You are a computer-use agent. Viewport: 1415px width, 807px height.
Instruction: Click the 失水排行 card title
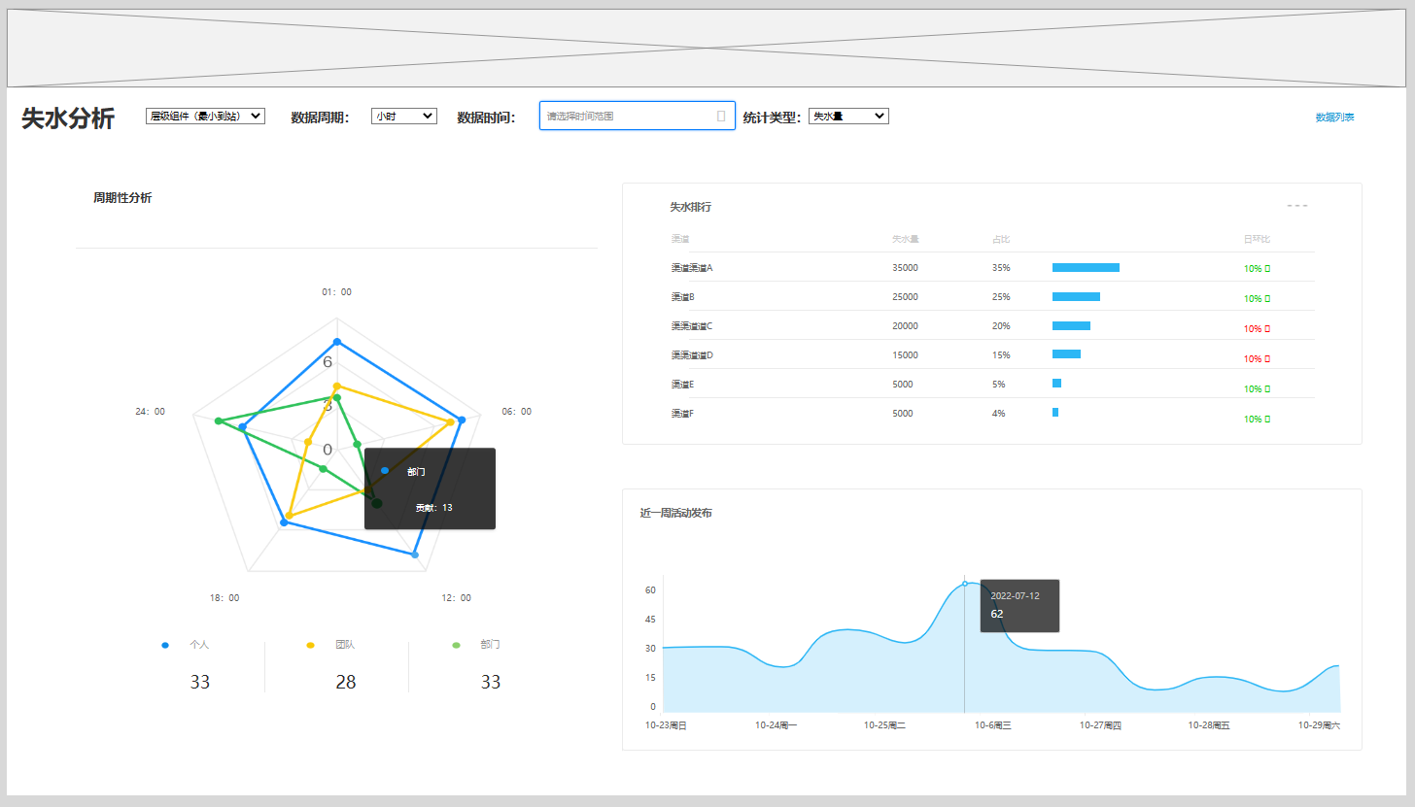[x=691, y=208]
